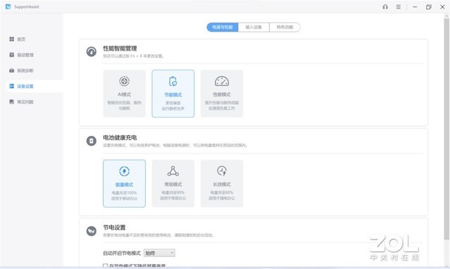Click the 电池健康充电 section heading
This screenshot has width=450, height=269.
pyautogui.click(x=120, y=137)
